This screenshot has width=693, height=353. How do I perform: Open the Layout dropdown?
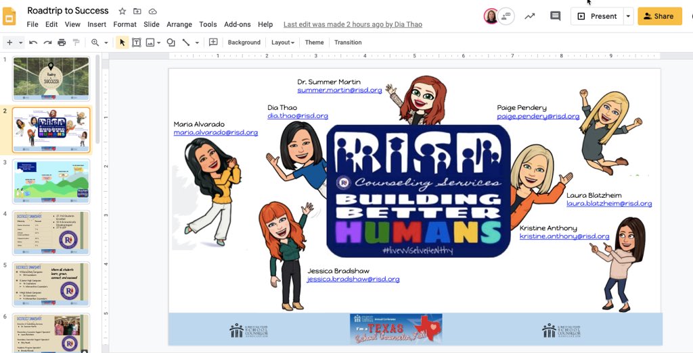click(x=283, y=43)
